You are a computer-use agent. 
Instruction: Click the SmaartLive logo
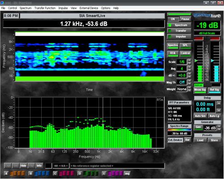tap(207, 15)
